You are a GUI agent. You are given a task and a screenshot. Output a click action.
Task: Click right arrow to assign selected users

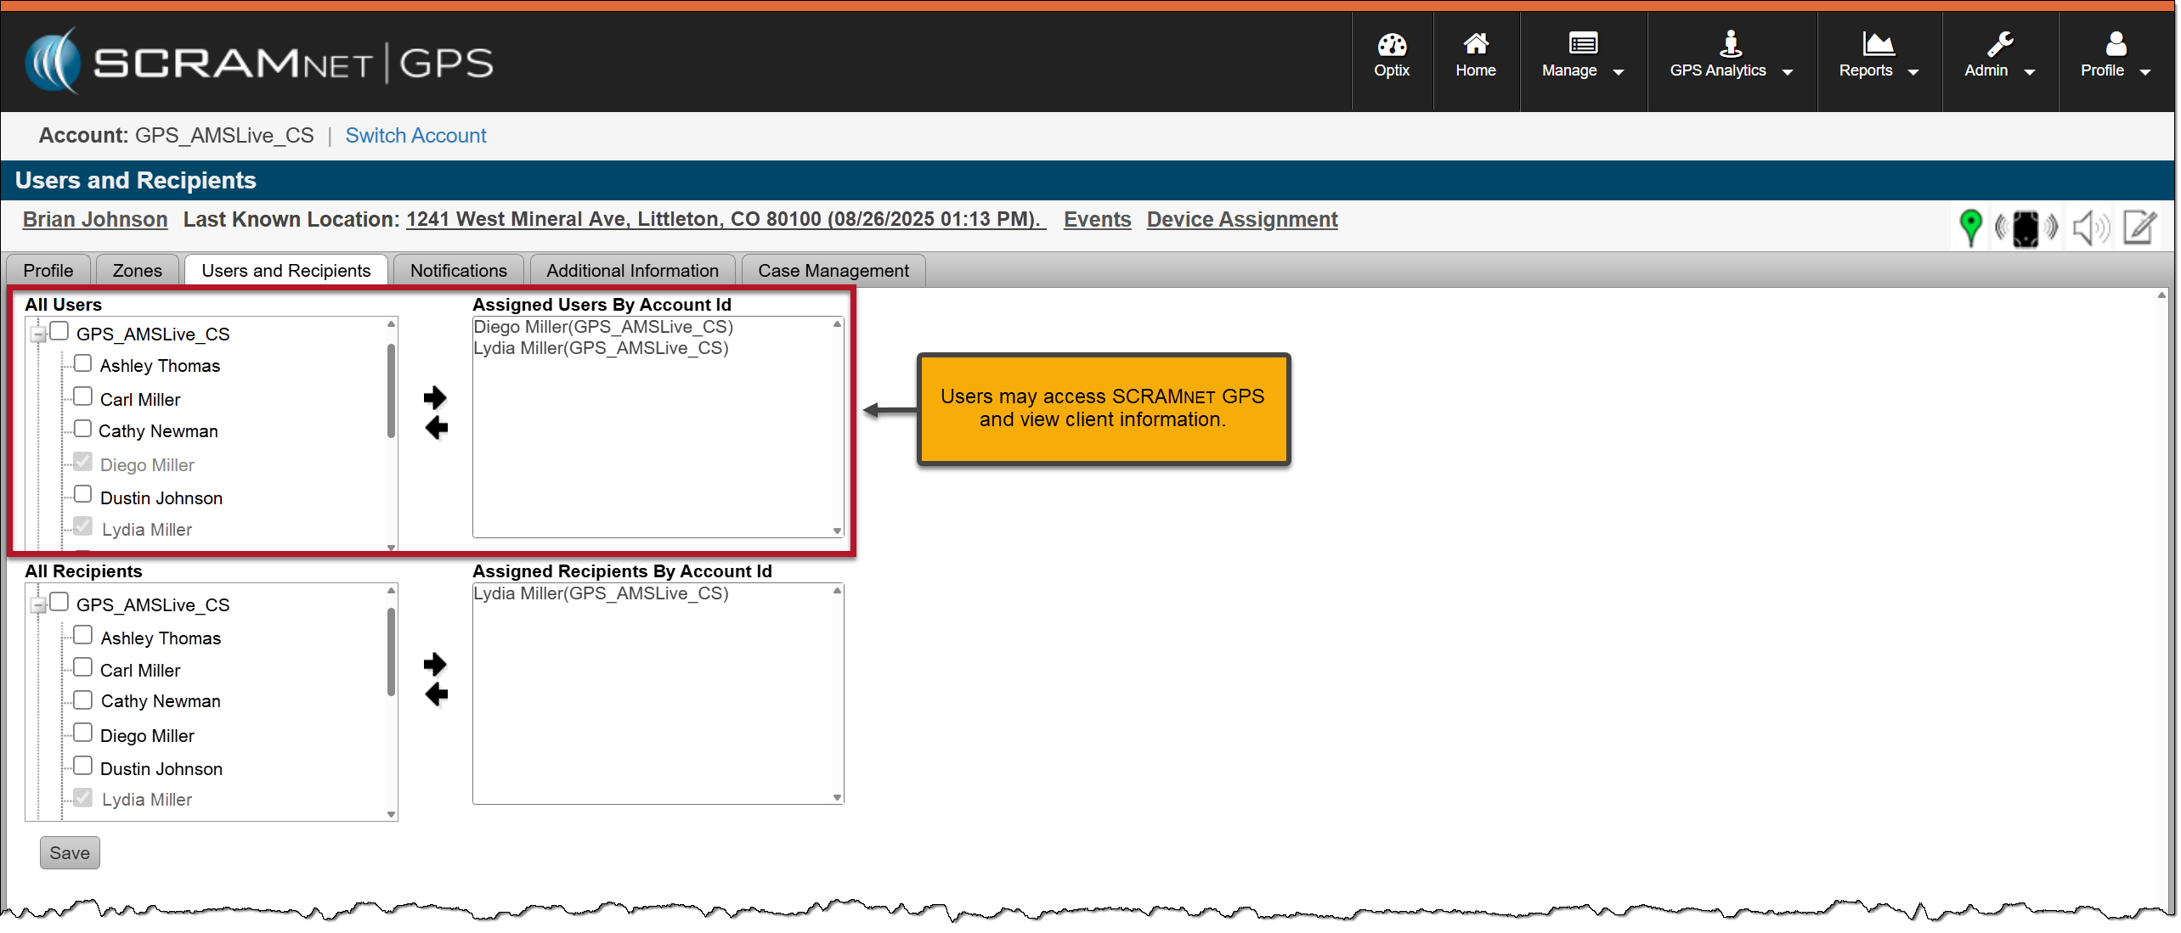pos(435,397)
